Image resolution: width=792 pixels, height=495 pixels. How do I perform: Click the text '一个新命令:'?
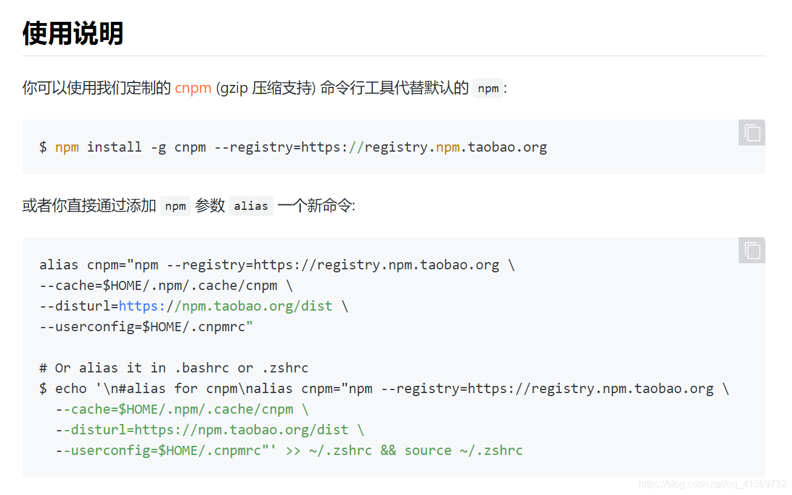click(316, 206)
